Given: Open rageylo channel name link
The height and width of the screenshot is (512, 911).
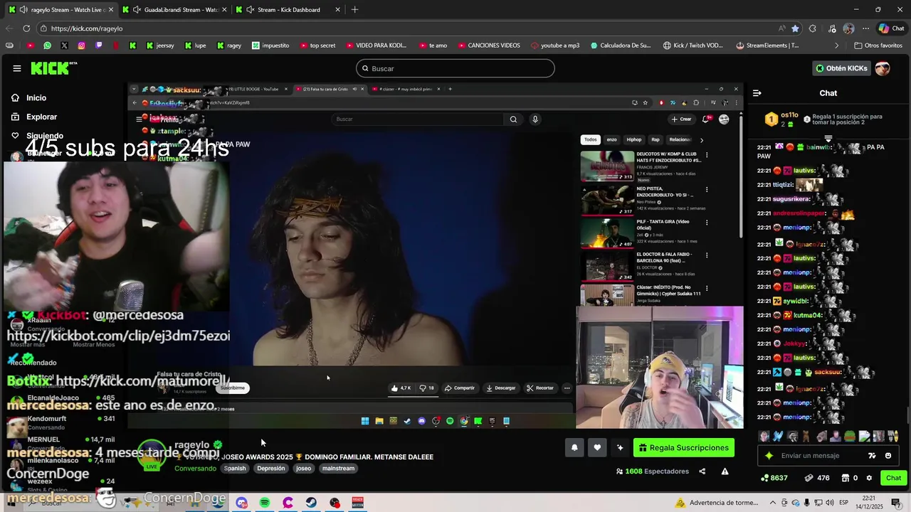Looking at the screenshot, I should point(192,444).
